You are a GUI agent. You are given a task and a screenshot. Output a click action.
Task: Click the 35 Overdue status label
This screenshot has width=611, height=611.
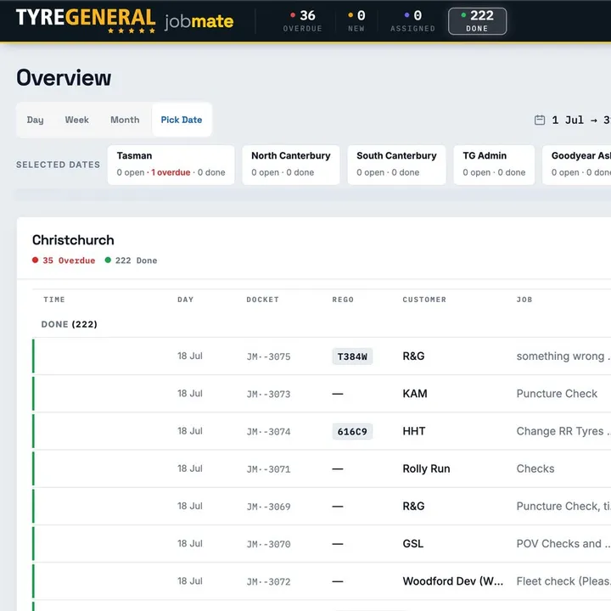[x=64, y=261]
